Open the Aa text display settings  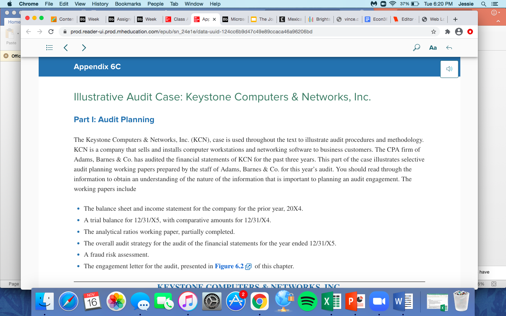pos(433,47)
